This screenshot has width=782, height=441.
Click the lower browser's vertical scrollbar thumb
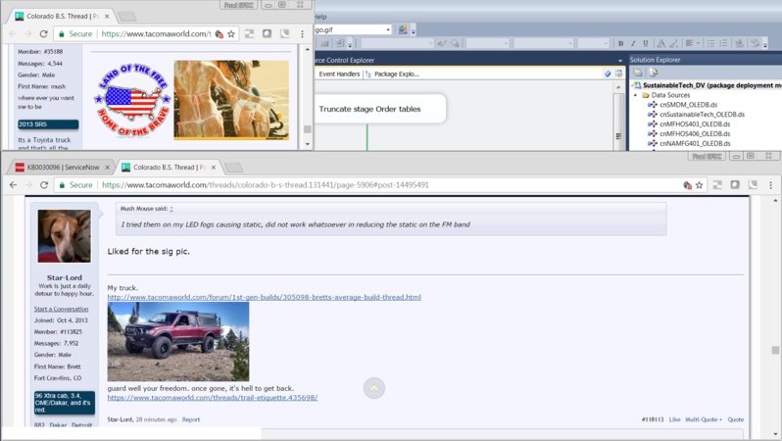point(775,350)
